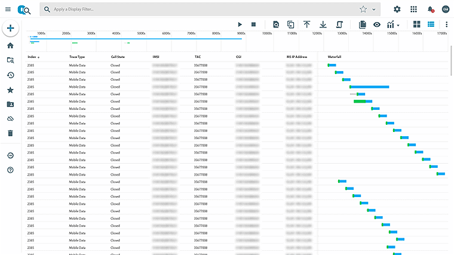This screenshot has width=454, height=255.
Task: Select the longest blue waterfall bar
Action: (369, 87)
